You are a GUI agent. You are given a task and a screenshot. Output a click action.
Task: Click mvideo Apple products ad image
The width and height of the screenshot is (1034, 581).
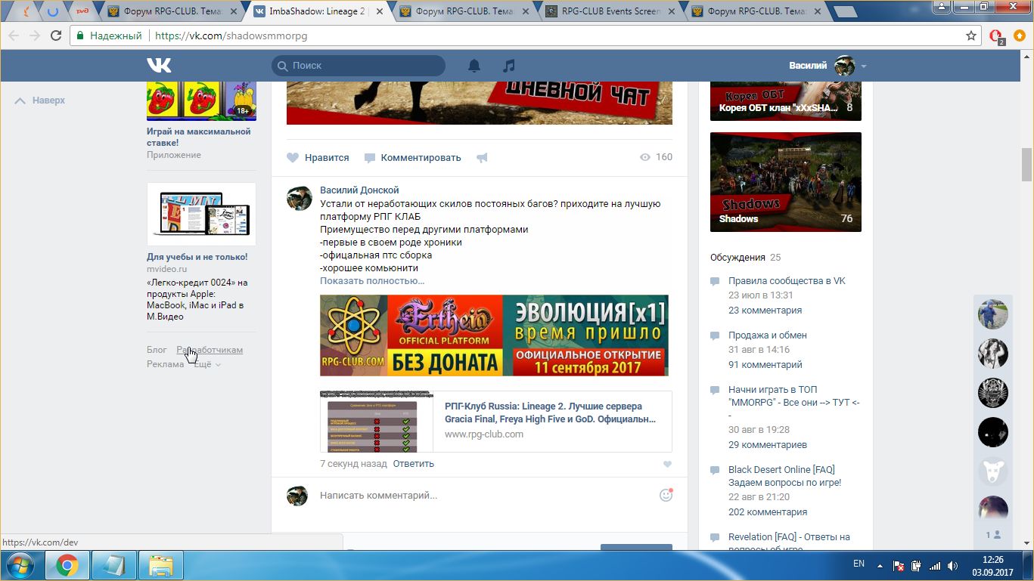point(201,214)
